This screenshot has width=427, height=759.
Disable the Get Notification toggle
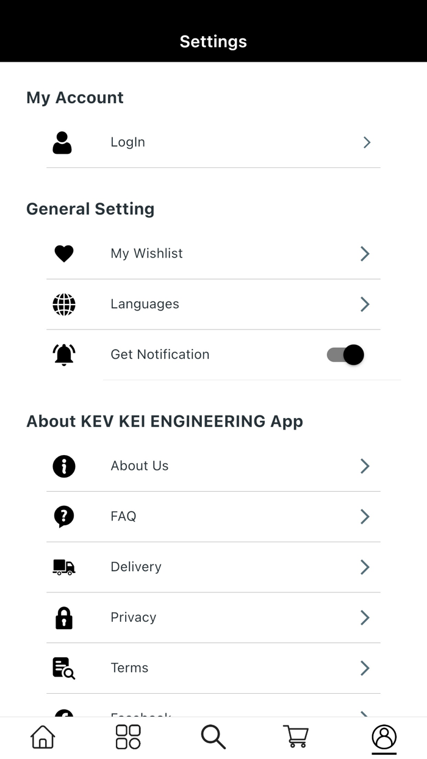[x=345, y=354]
